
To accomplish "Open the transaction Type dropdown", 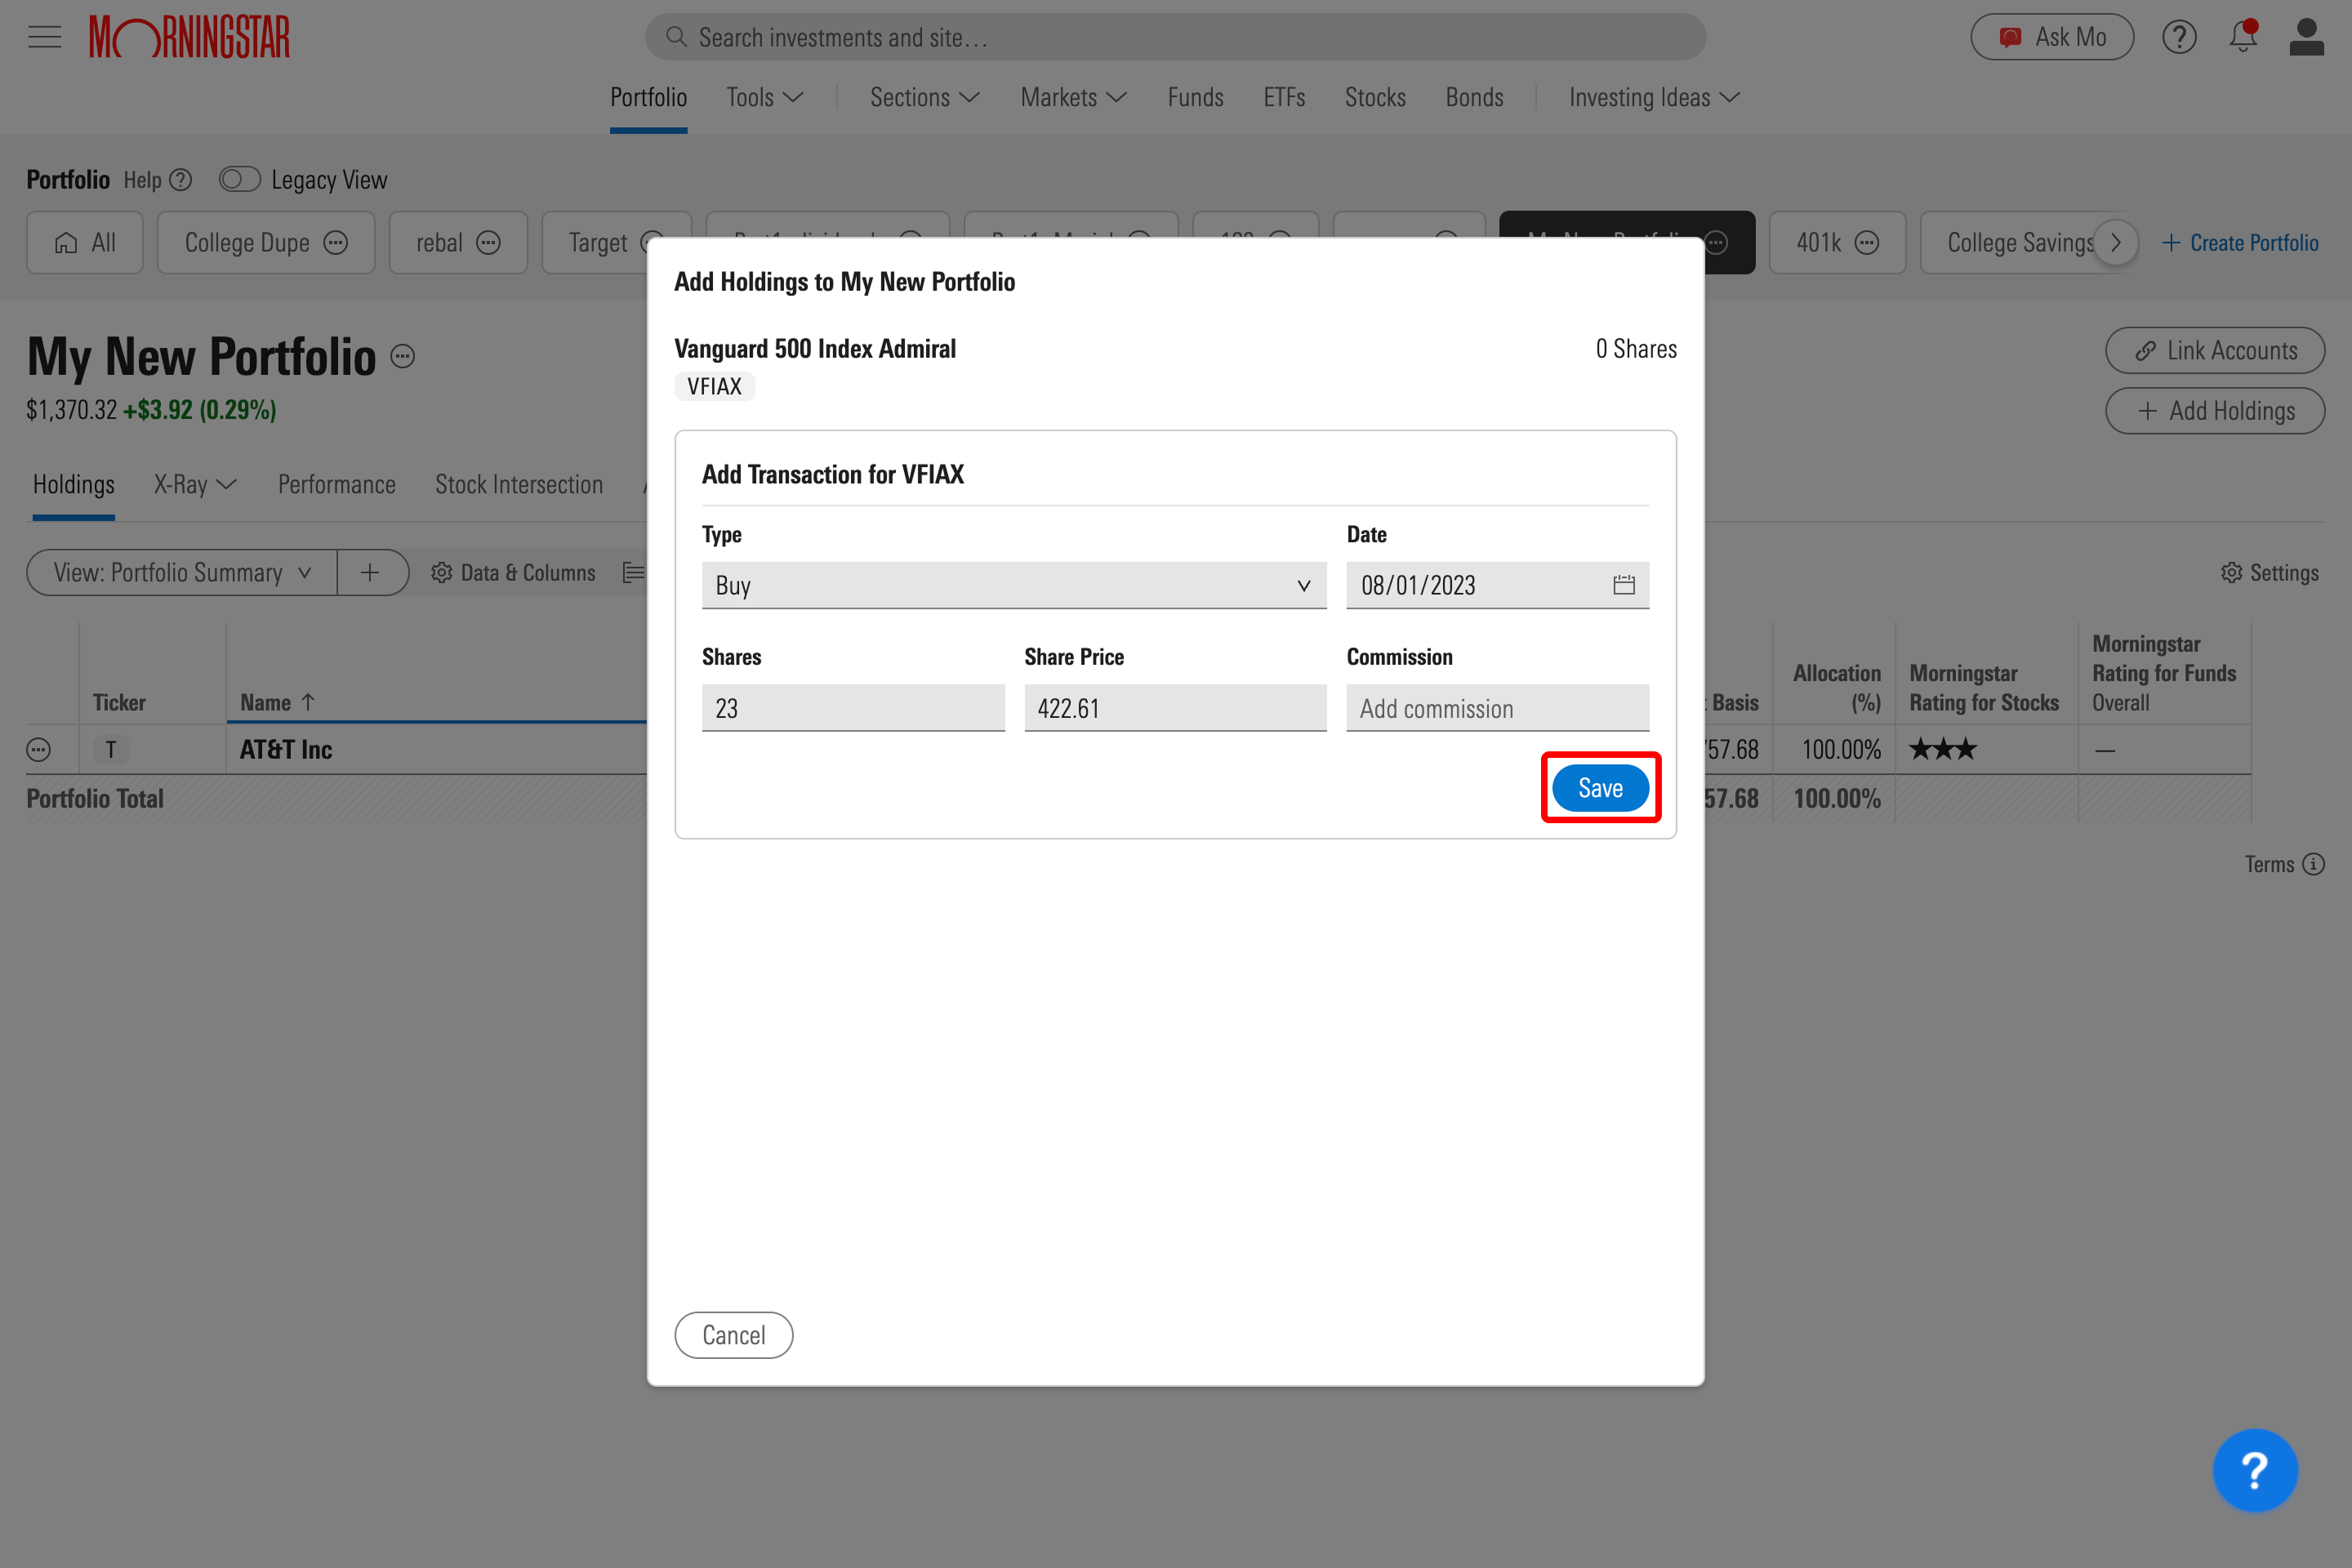I will [1014, 586].
